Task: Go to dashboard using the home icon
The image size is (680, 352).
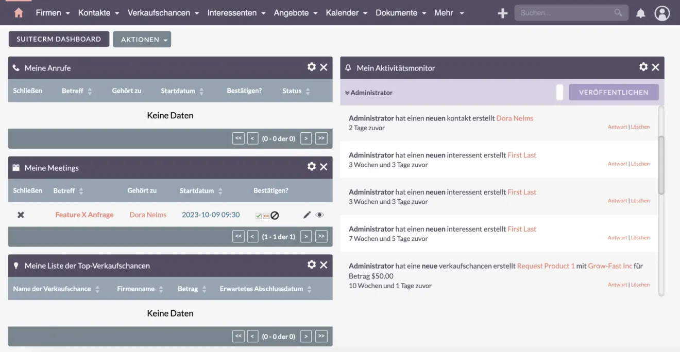Action: pyautogui.click(x=18, y=12)
